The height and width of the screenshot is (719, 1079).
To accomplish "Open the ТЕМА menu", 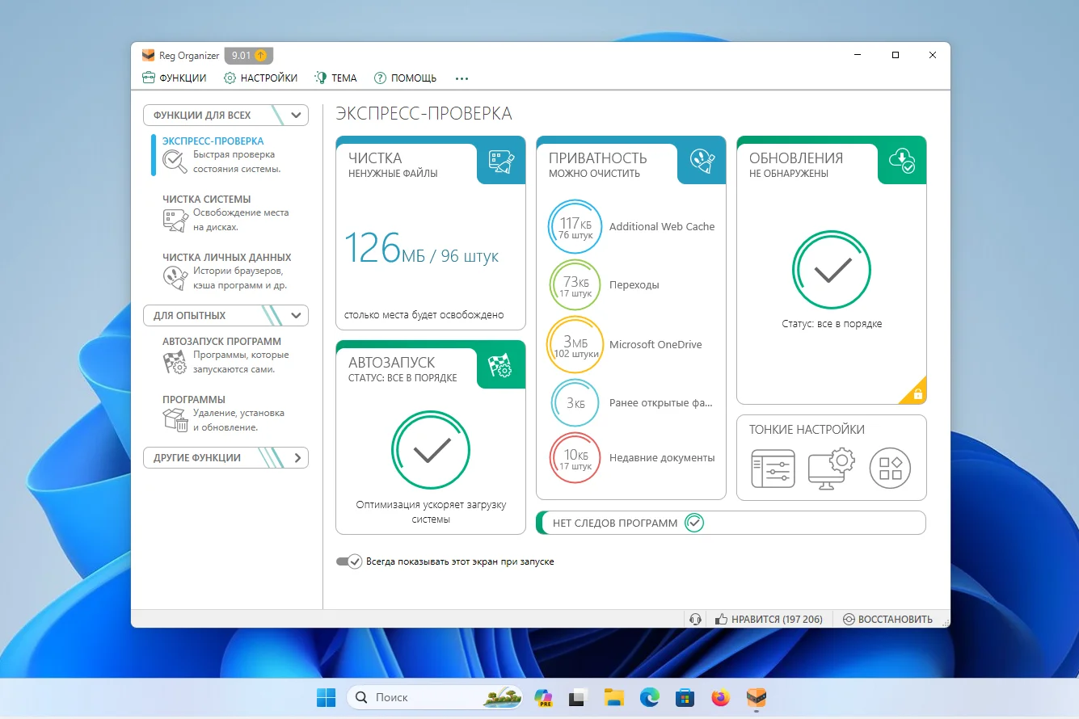I will 335,78.
